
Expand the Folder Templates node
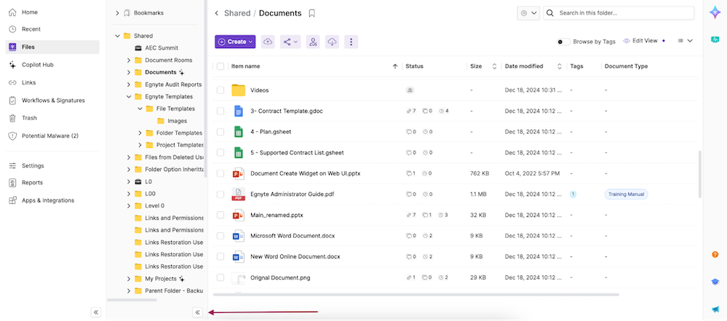click(140, 133)
